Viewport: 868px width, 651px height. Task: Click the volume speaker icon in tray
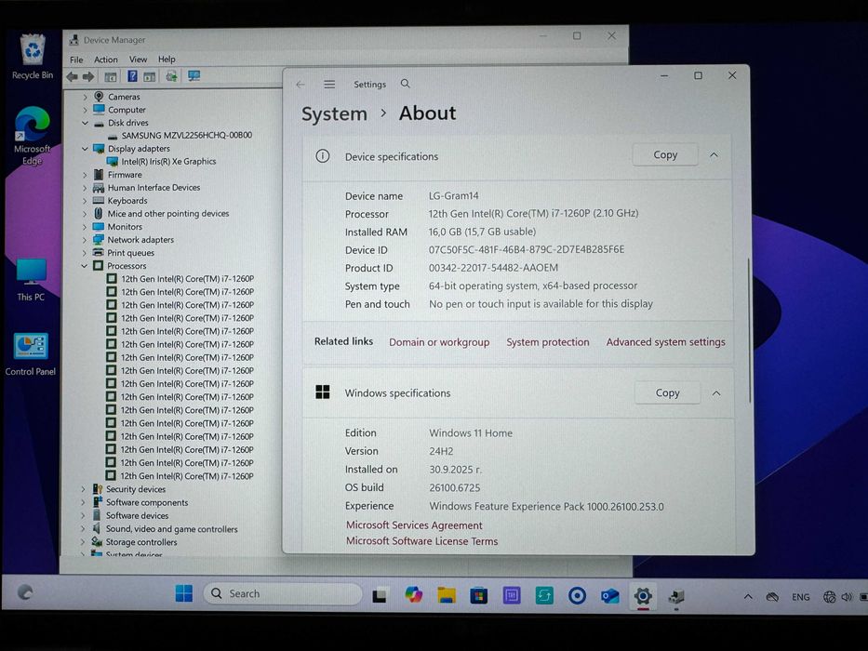point(847,597)
